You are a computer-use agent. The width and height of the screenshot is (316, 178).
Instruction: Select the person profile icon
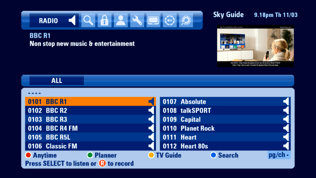click(120, 20)
